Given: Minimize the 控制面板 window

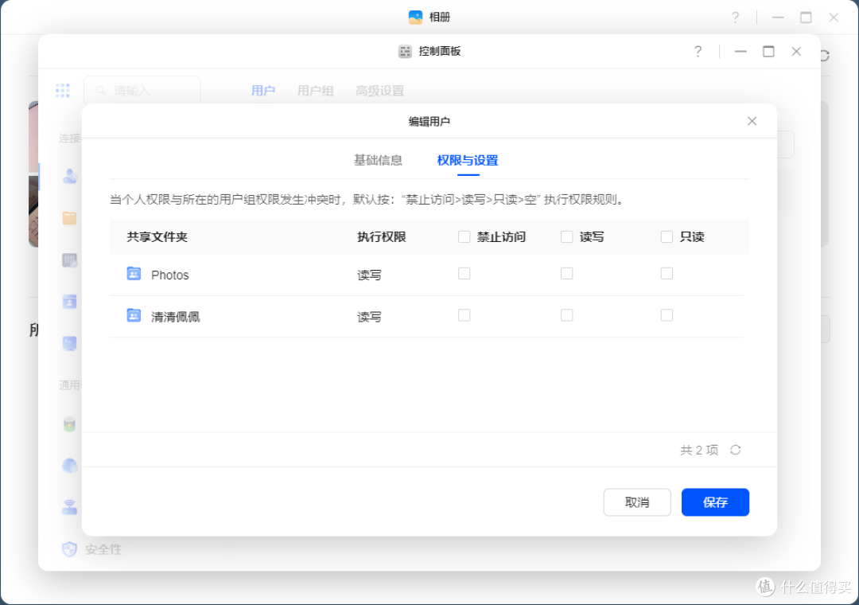Looking at the screenshot, I should [740, 51].
